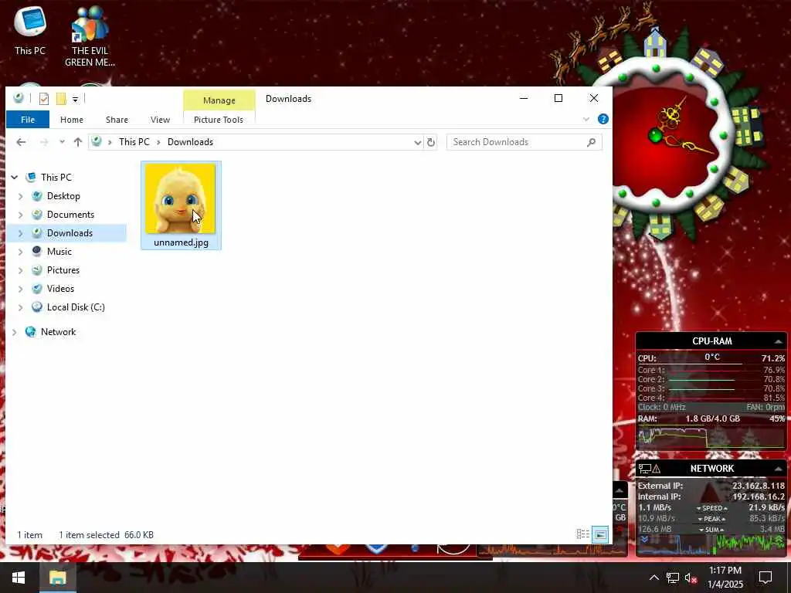Click Downloads in the address bar
This screenshot has width=791, height=593.
(190, 142)
